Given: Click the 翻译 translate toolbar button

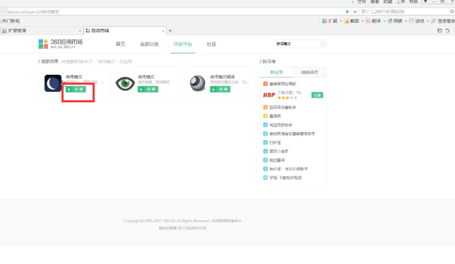Looking at the screenshot, I should pos(373,21).
